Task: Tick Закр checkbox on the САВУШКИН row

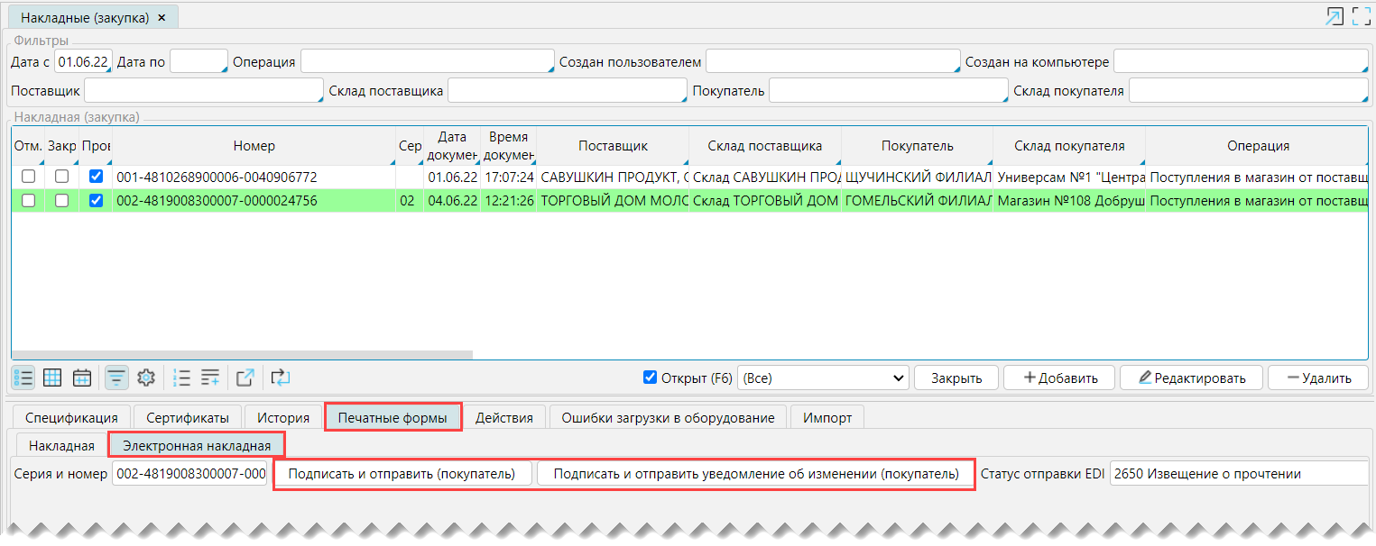Action: tap(61, 177)
